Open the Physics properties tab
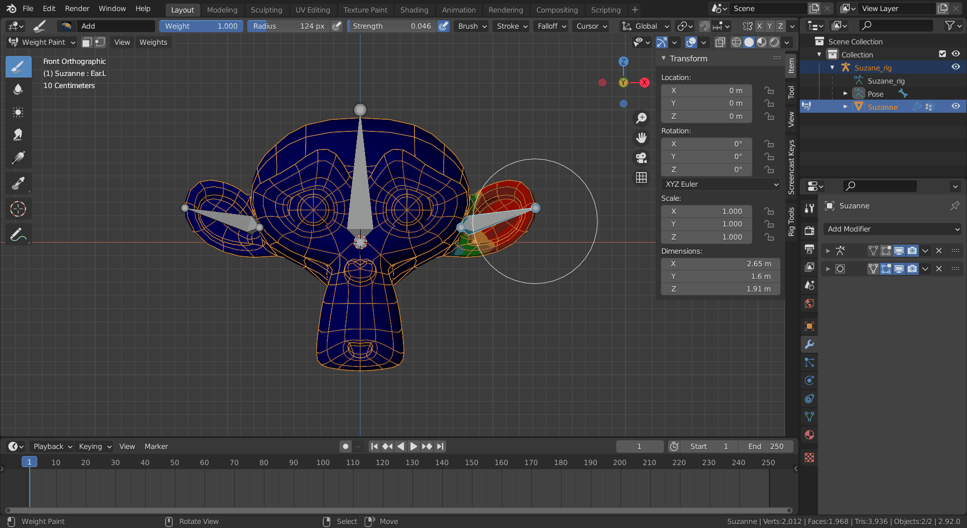 coord(809,381)
